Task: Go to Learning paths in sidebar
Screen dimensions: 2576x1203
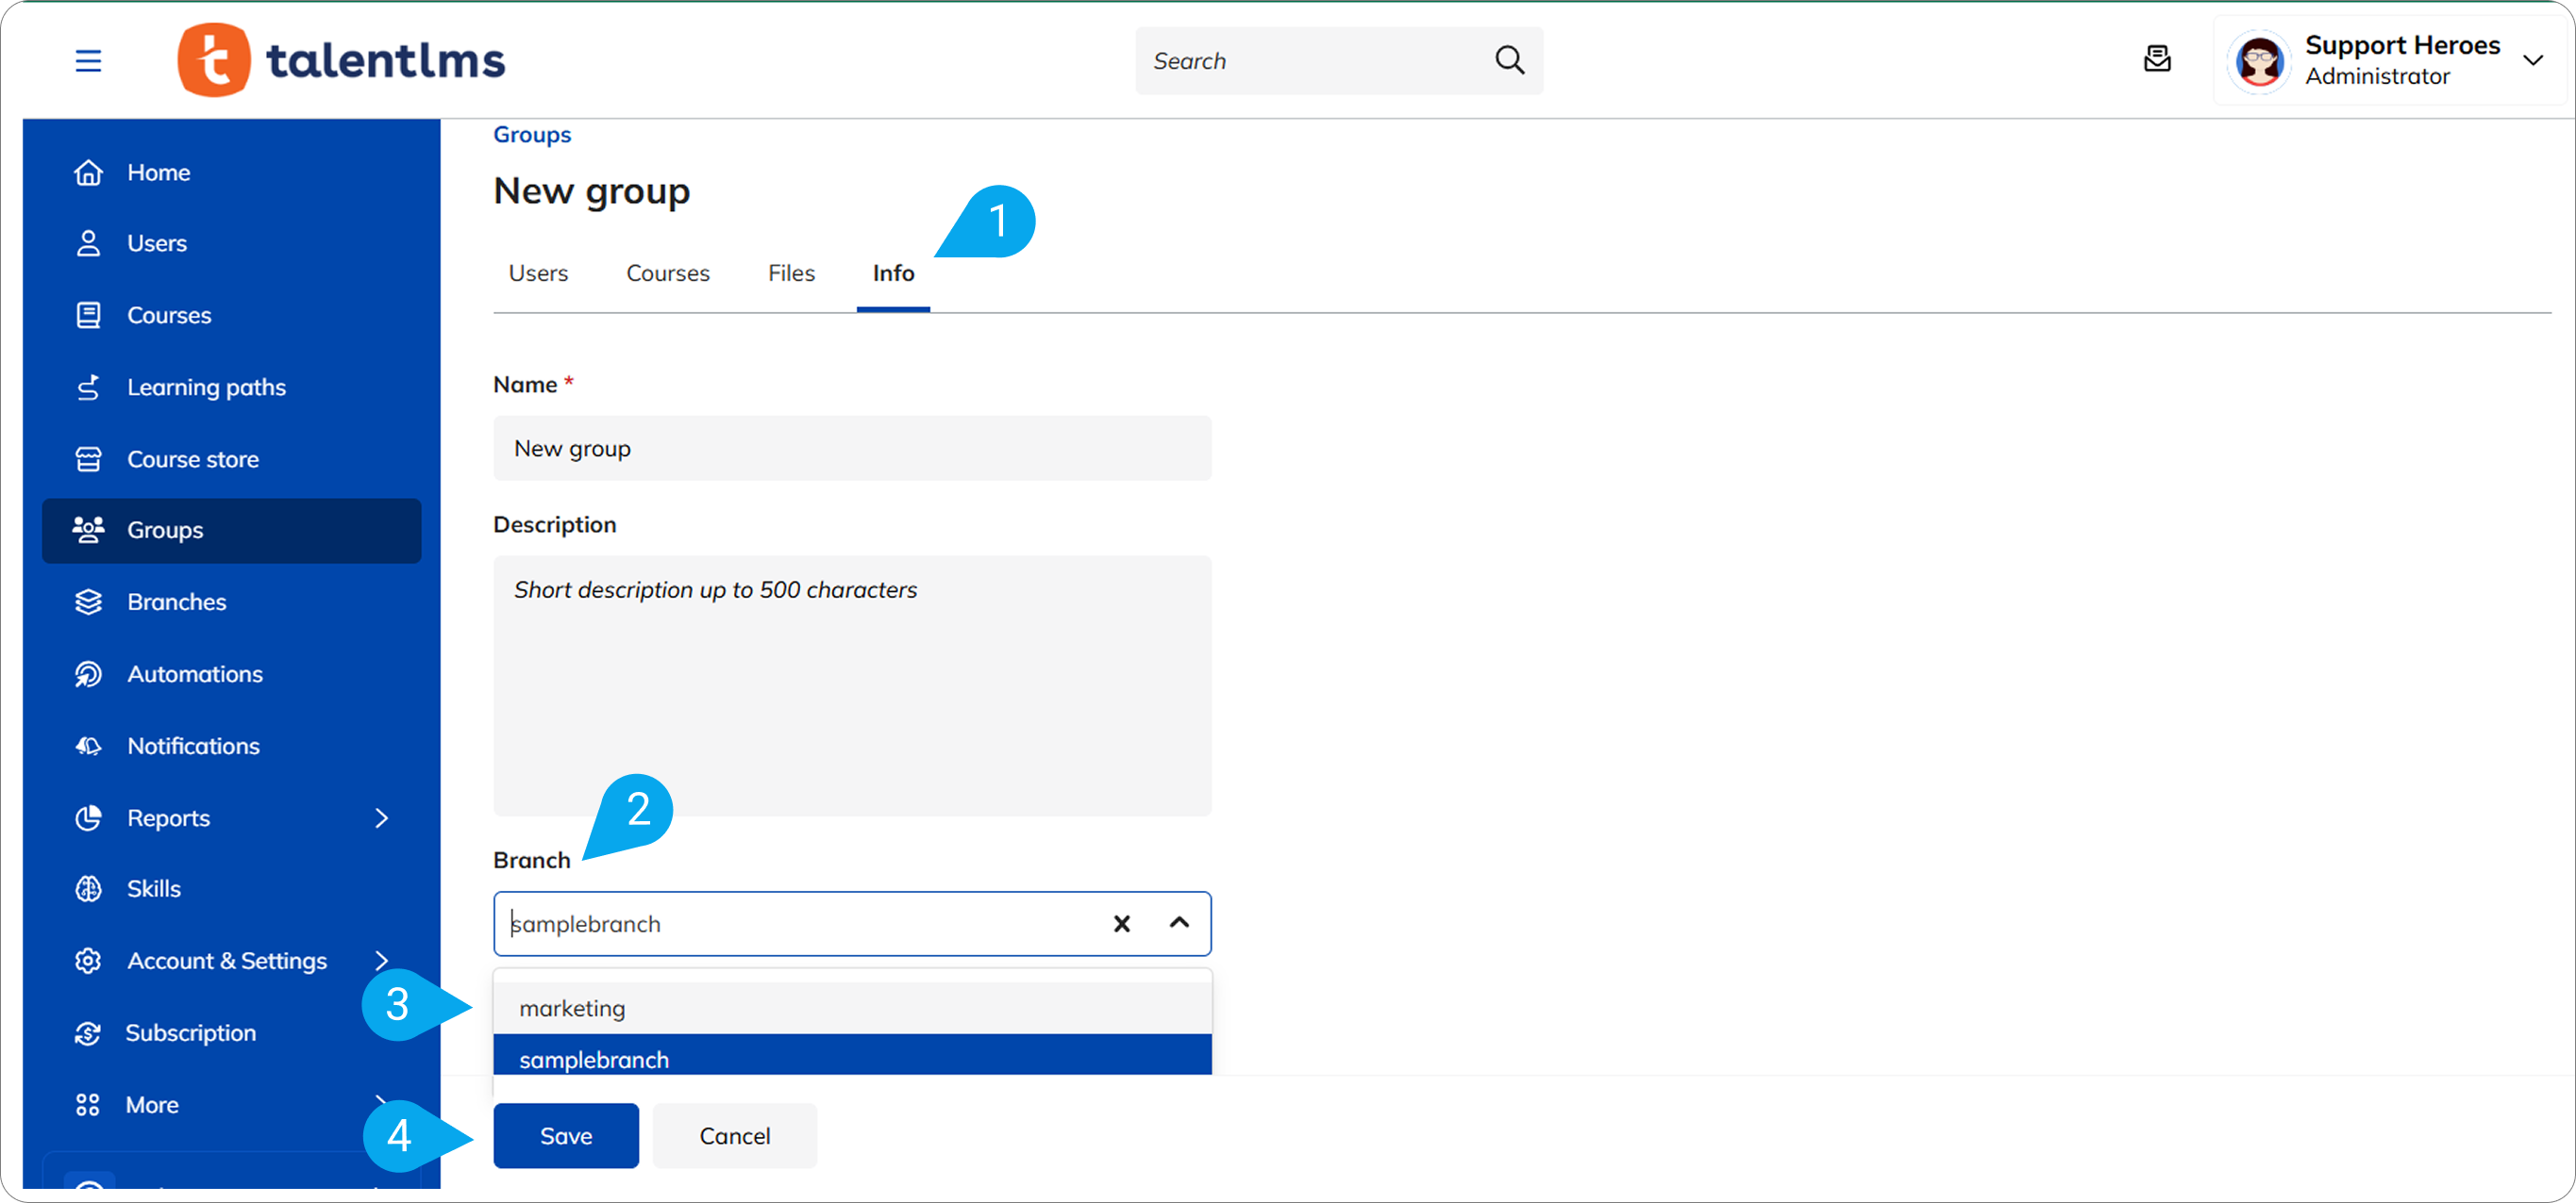Action: pos(206,387)
